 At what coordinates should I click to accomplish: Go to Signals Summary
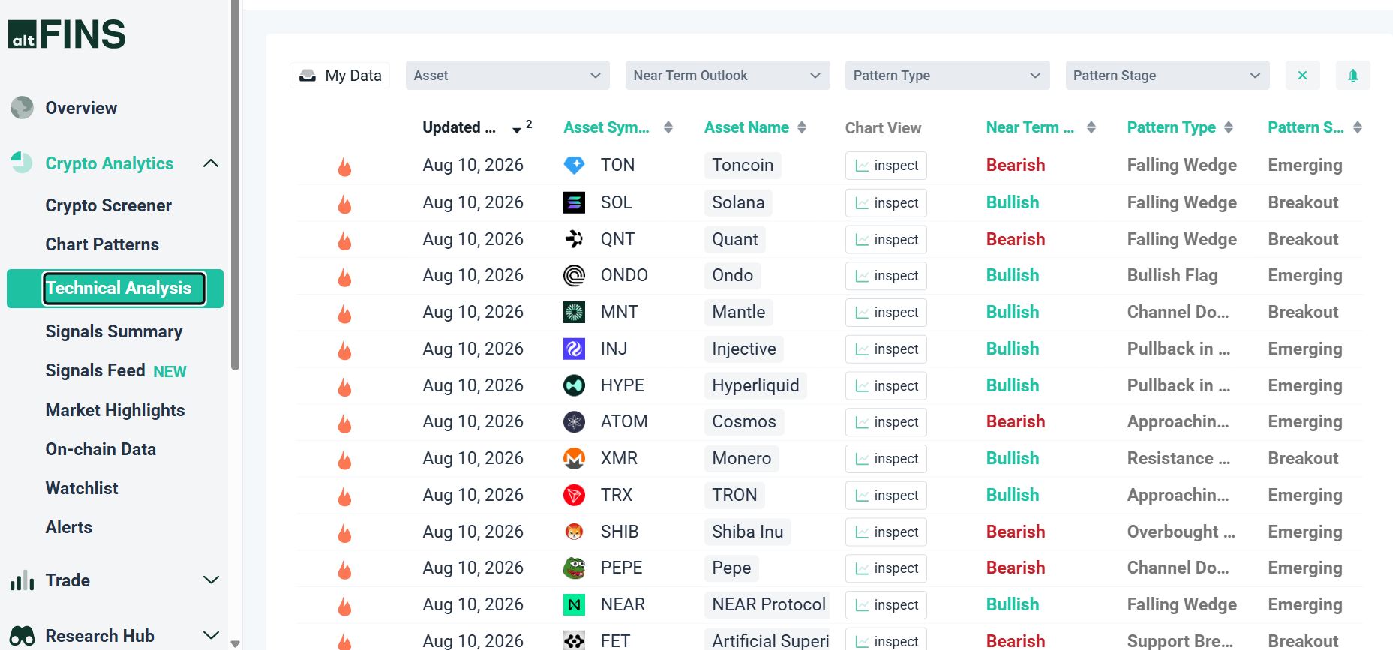click(x=114, y=331)
